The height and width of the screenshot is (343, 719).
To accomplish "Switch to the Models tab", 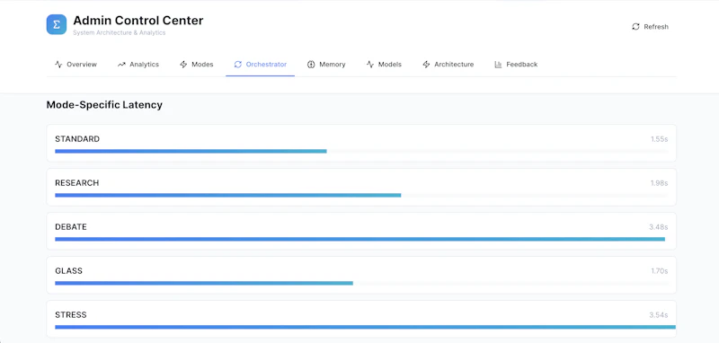I will point(384,64).
